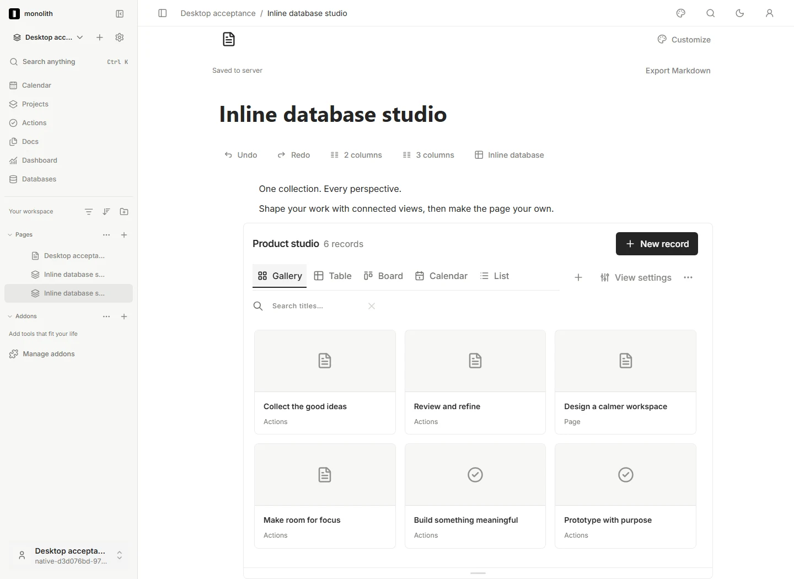Viewport: 794px width, 579px height.
Task: Collapse the Pages section
Action: (10, 235)
